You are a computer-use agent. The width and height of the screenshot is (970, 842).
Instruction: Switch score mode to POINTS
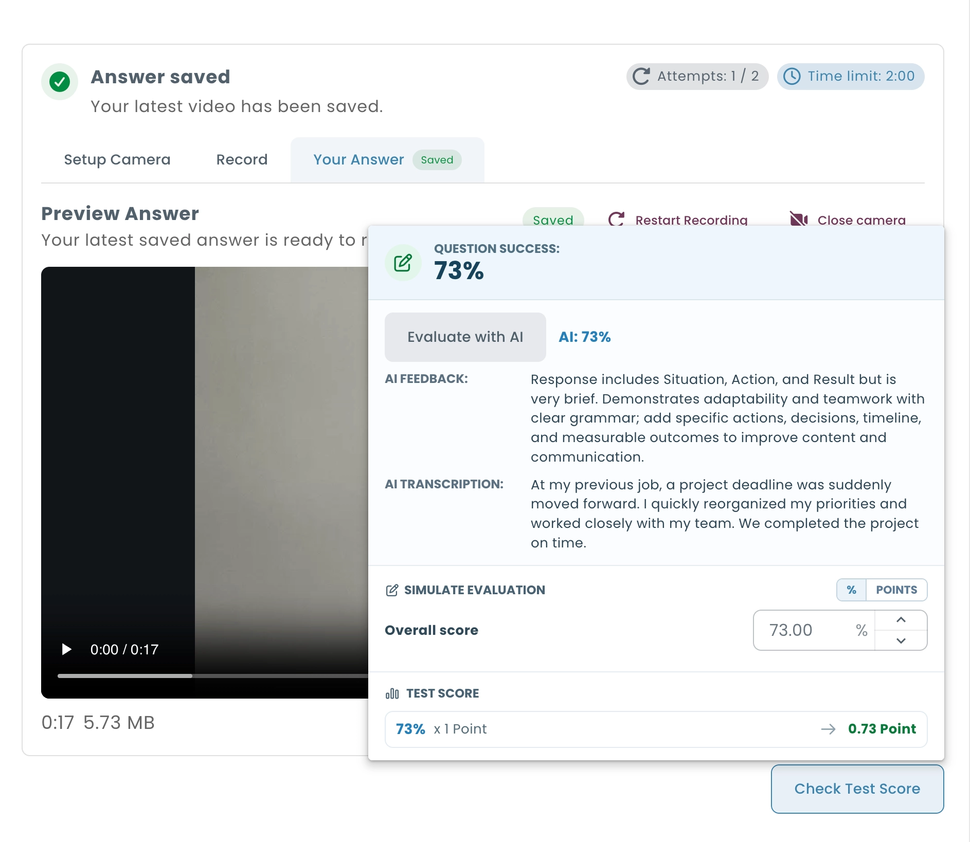(896, 590)
